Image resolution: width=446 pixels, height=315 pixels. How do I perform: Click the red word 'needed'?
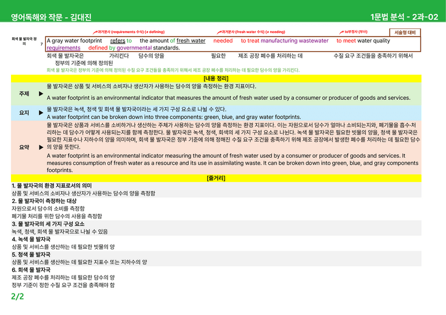tap(223, 41)
